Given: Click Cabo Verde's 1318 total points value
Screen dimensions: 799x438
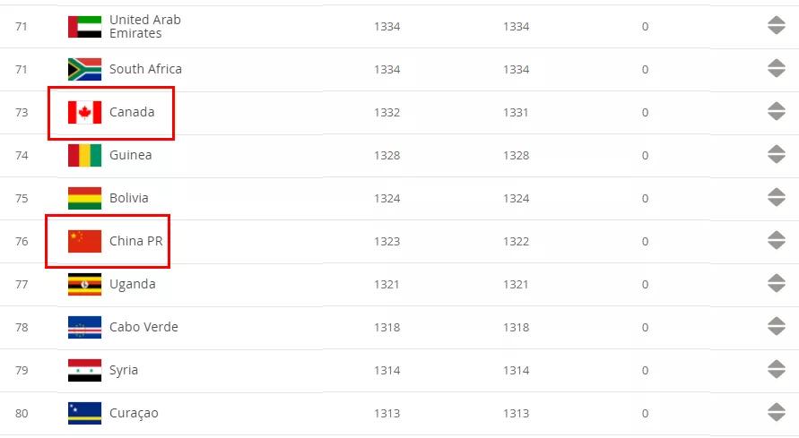Looking at the screenshot, I should tap(387, 327).
